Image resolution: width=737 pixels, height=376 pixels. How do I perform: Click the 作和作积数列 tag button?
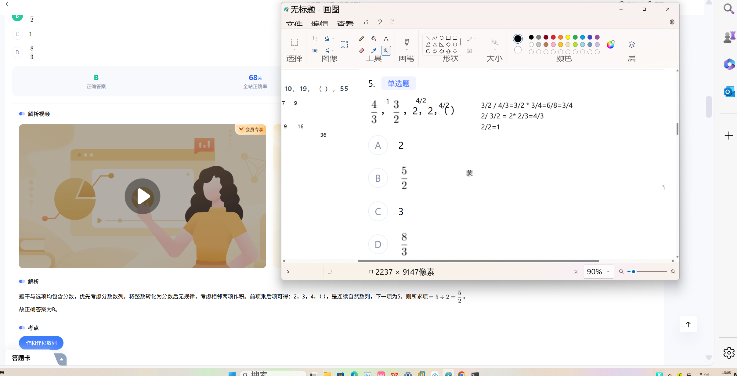tap(41, 343)
